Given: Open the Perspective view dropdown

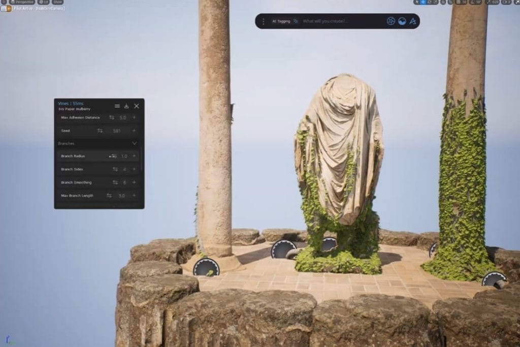Looking at the screenshot, I should [22, 2].
